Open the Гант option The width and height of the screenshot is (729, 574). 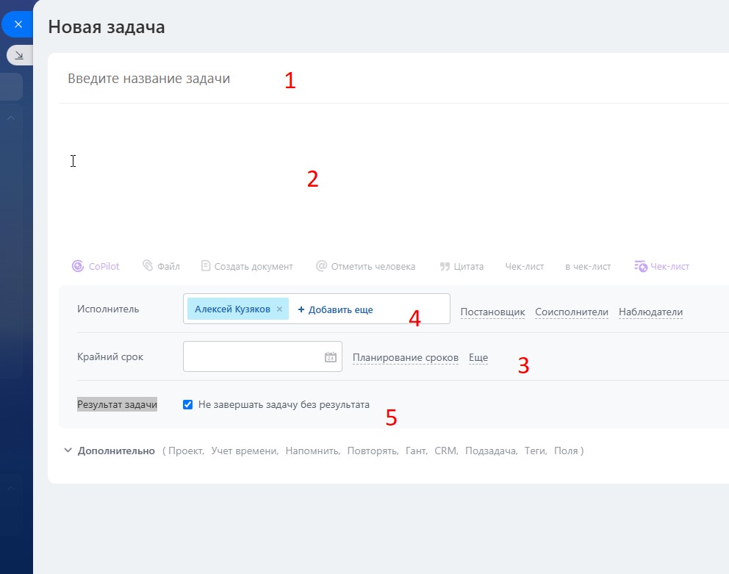coord(416,451)
